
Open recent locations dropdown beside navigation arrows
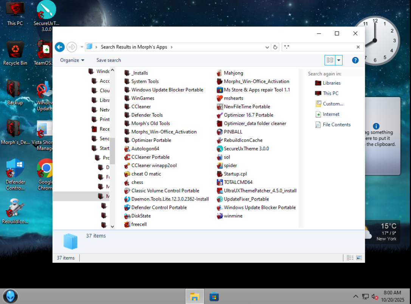coord(82,47)
